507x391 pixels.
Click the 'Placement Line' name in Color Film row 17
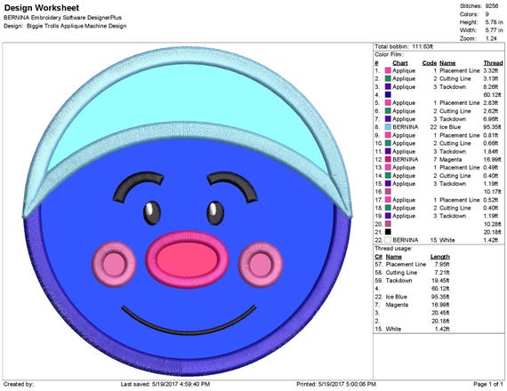pos(460,200)
